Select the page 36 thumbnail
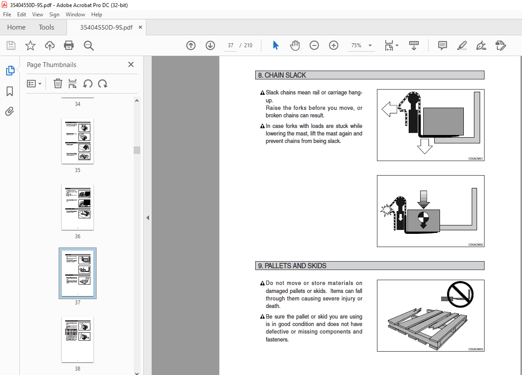Screen dimensions: 522x375 pyautogui.click(x=78, y=207)
